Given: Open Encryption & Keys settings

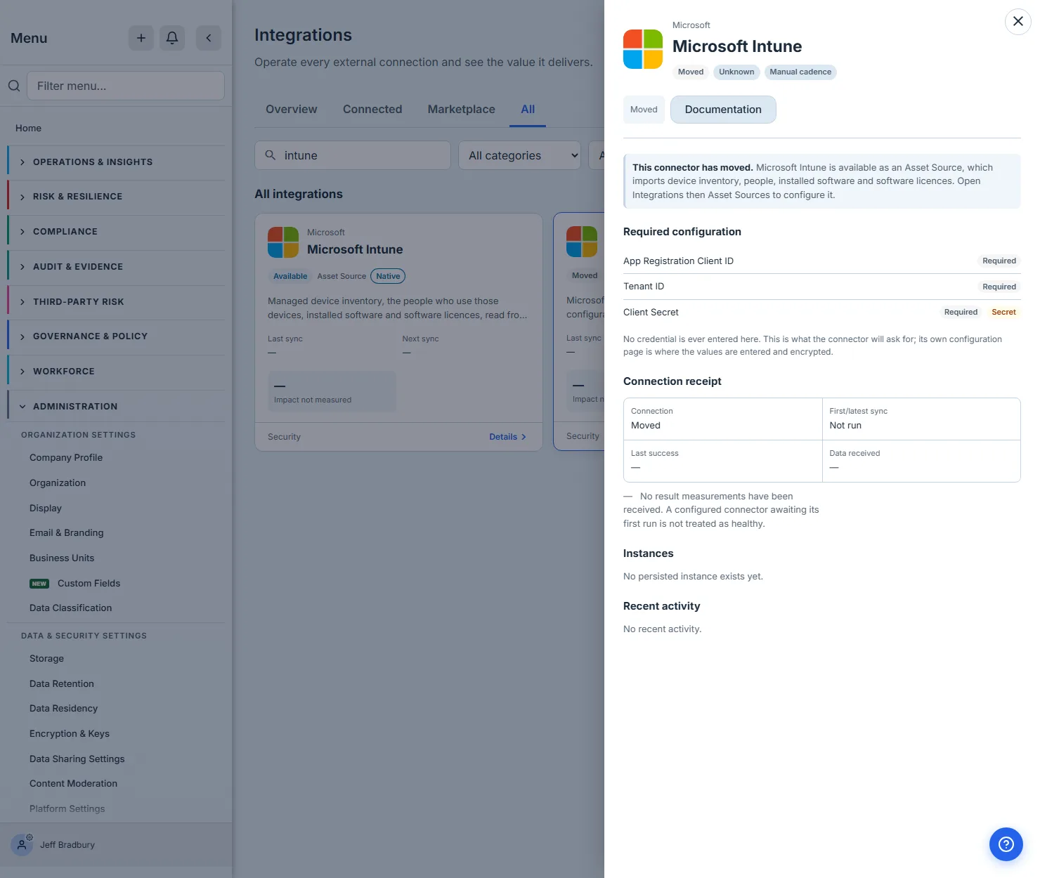Looking at the screenshot, I should [70, 734].
